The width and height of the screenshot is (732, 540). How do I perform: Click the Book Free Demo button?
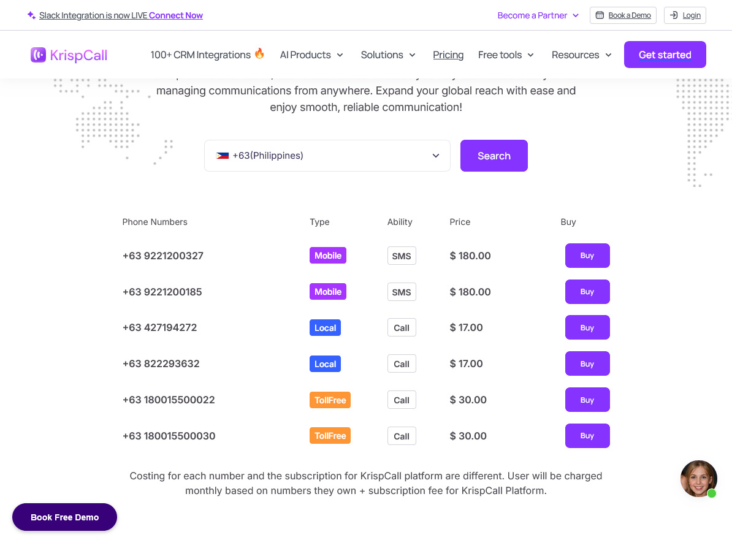64,517
